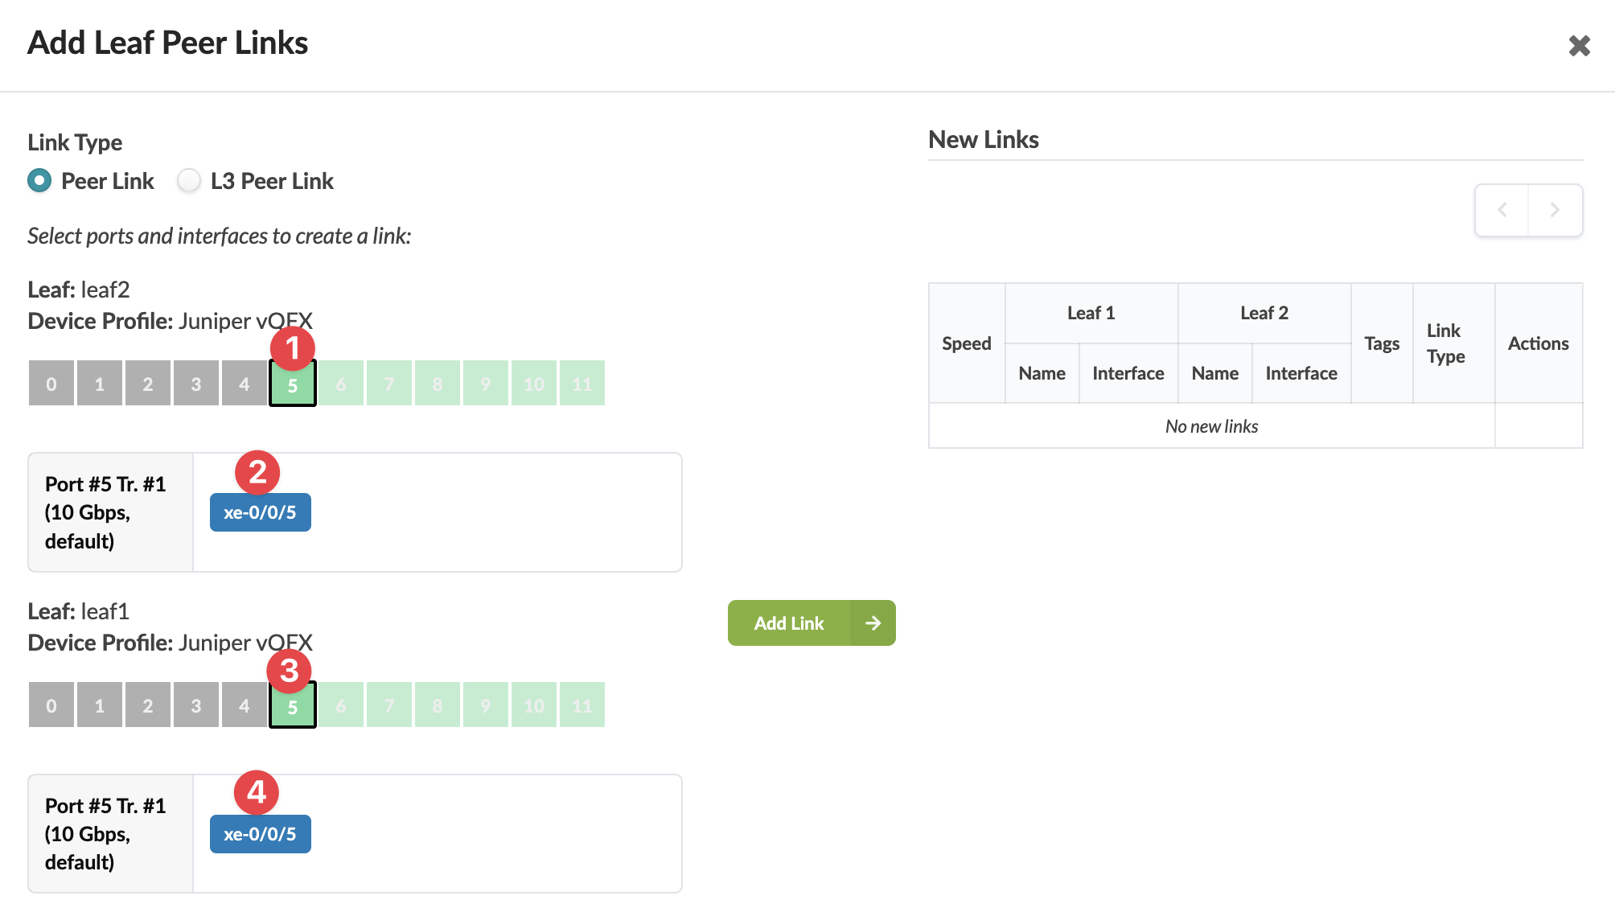Click xe-0/0/5 interface under leaf2
The image size is (1615, 904).
[260, 512]
